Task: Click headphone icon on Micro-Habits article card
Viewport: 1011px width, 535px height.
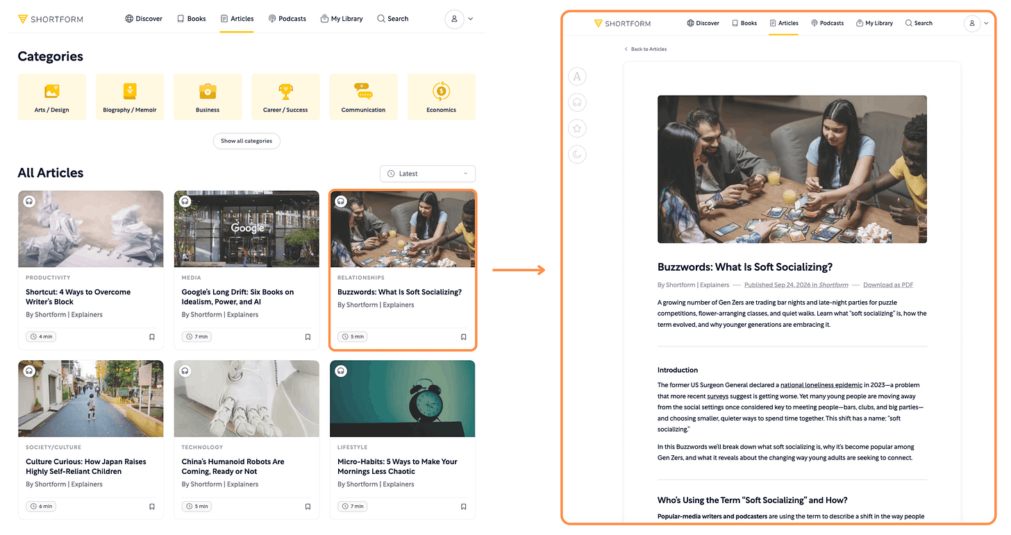Action: tap(341, 371)
